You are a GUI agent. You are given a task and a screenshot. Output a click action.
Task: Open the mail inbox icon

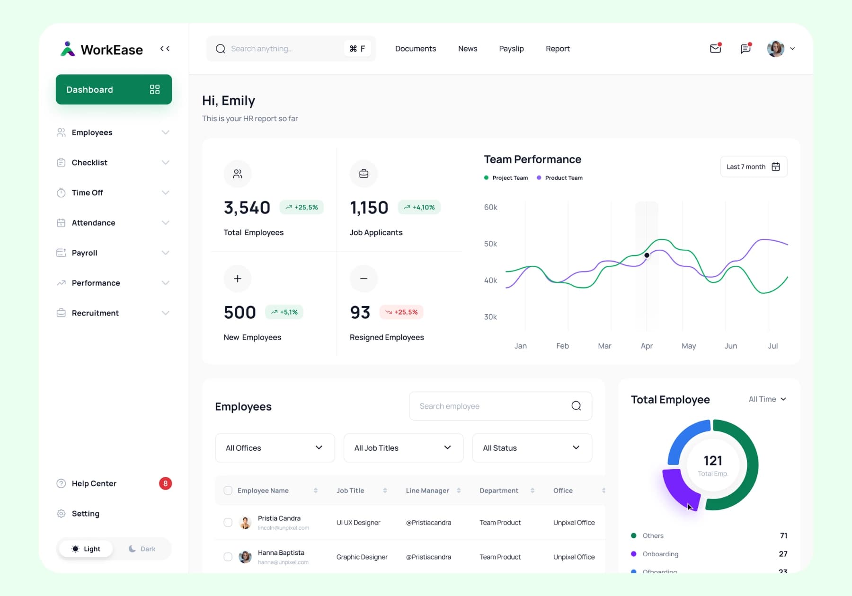pos(715,48)
